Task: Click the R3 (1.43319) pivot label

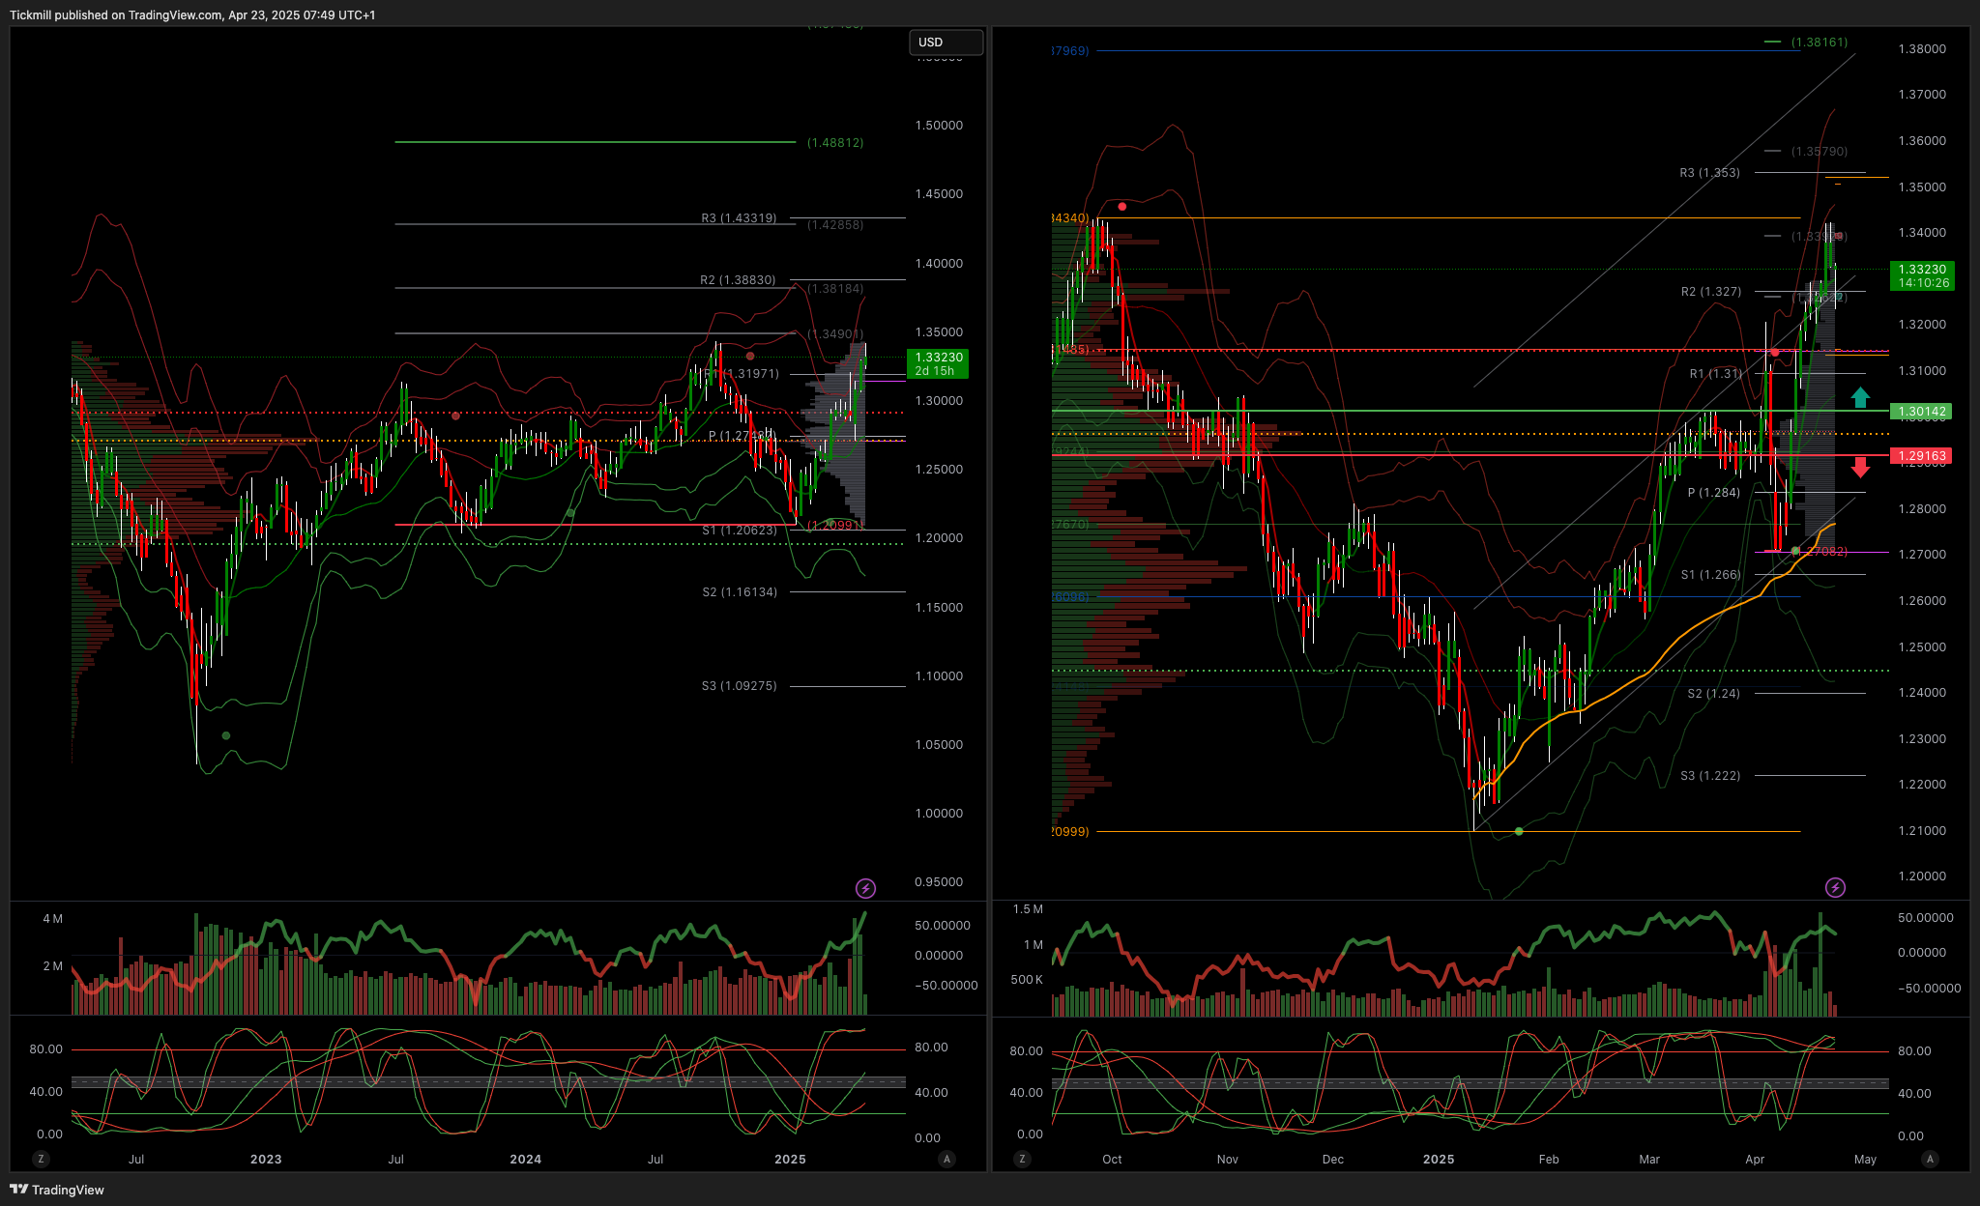Action: (739, 218)
